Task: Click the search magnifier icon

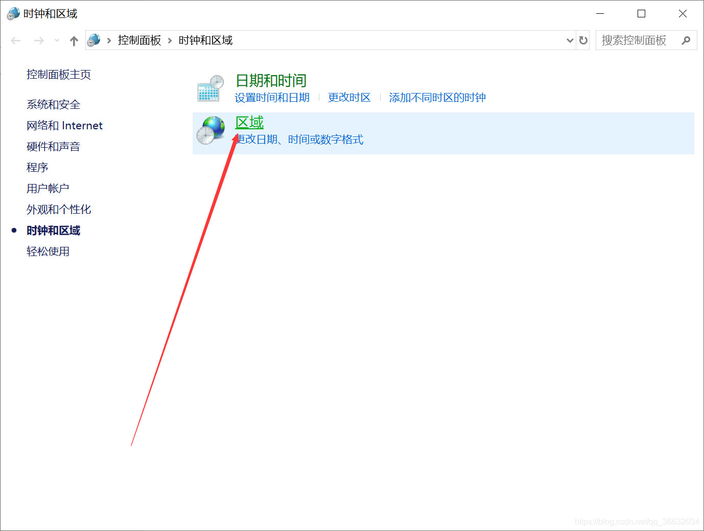Action: click(x=686, y=40)
